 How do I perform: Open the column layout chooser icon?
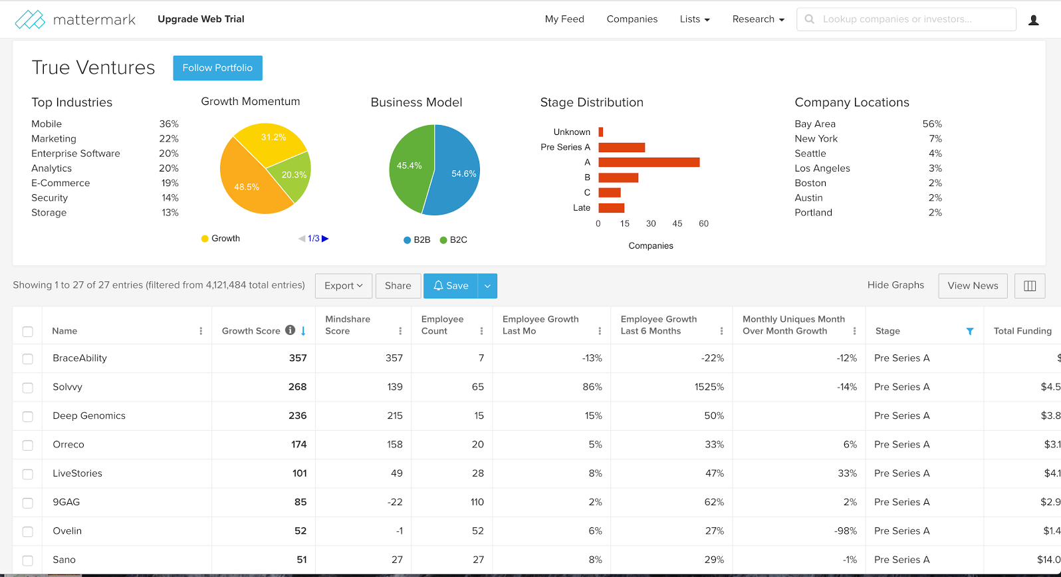click(1030, 286)
